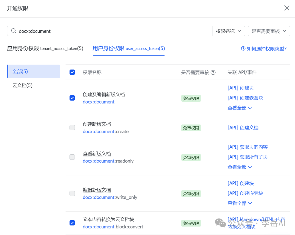Open the [API] 创建文档 link
Viewport: 295px width, 235px height.
tap(243, 128)
